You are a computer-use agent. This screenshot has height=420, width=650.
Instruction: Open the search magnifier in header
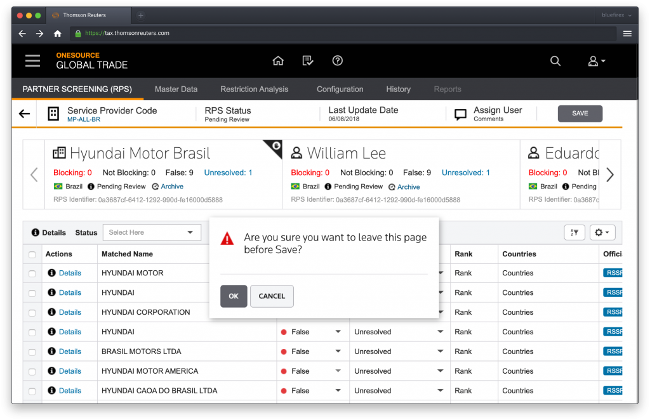(555, 62)
